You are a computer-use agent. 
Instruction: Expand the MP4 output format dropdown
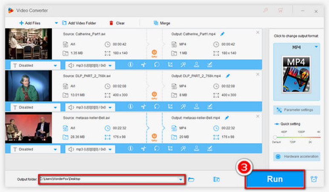[x=316, y=47]
